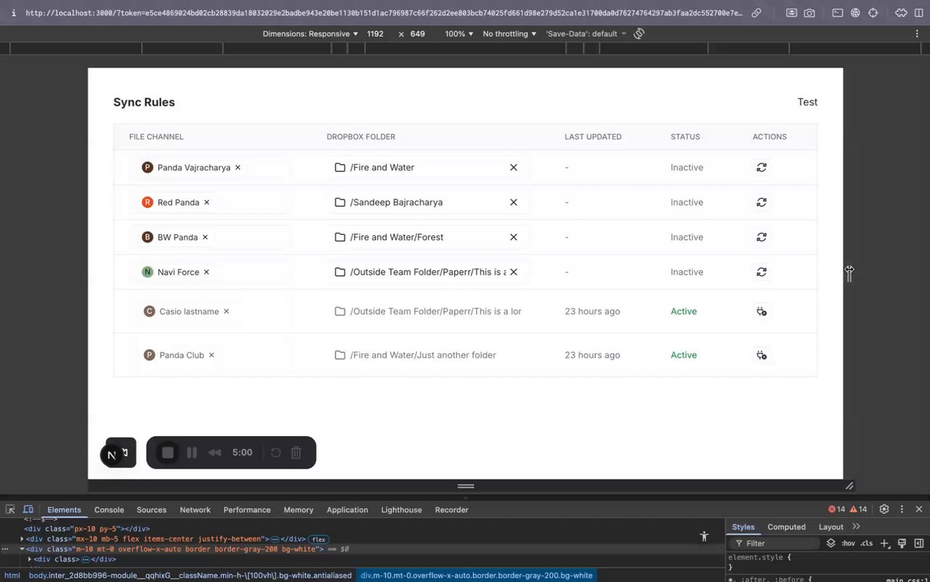This screenshot has width=930, height=582.
Task: Open the Recorder tab
Action: [452, 510]
